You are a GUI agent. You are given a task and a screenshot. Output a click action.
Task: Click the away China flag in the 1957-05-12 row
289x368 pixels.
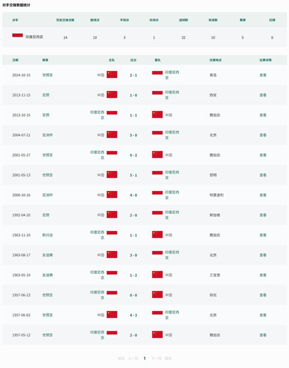(157, 335)
